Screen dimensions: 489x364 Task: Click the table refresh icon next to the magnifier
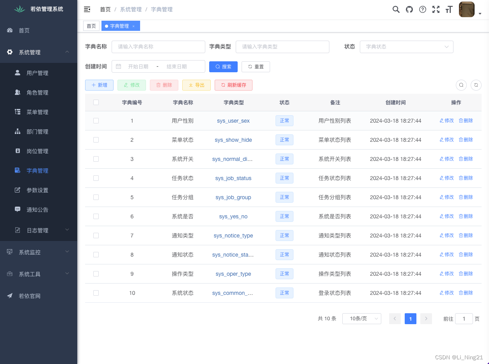point(476,85)
